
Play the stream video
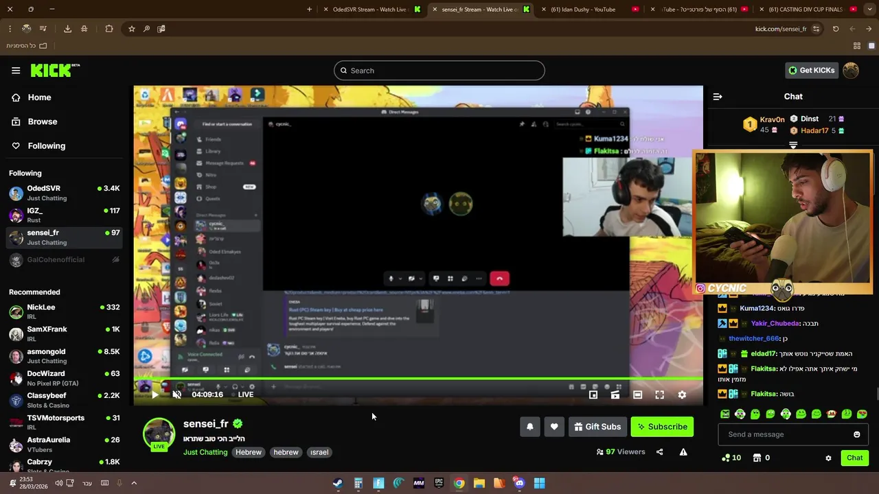(155, 395)
